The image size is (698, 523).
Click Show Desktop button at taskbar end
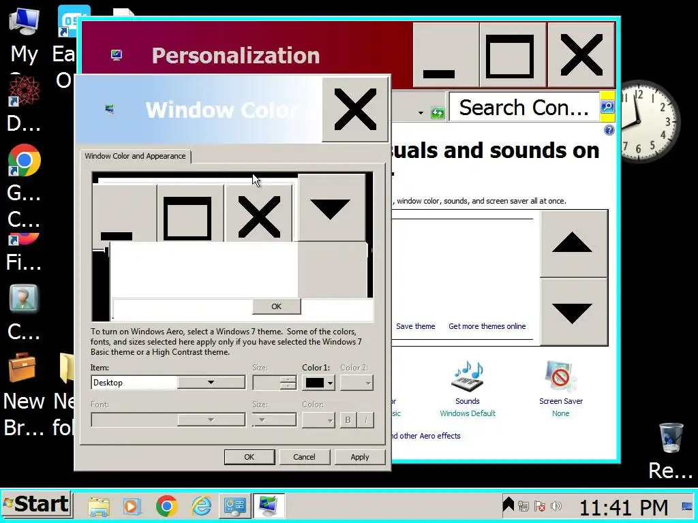(687, 506)
